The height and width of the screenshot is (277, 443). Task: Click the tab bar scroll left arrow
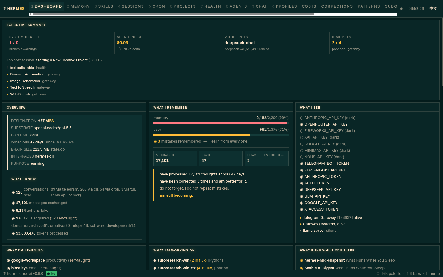pos(30,14)
